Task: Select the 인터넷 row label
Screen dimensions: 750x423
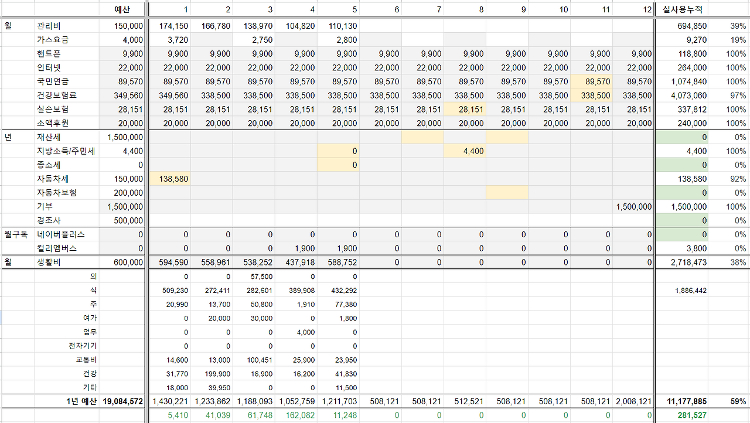Action: (47, 67)
